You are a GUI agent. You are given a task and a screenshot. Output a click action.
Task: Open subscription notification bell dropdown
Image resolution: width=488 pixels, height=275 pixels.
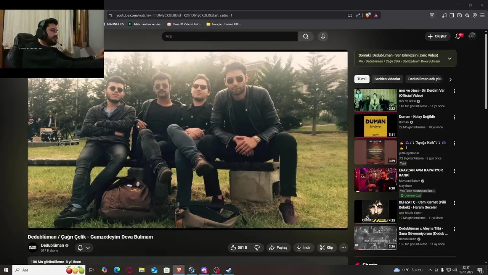tap(84, 247)
